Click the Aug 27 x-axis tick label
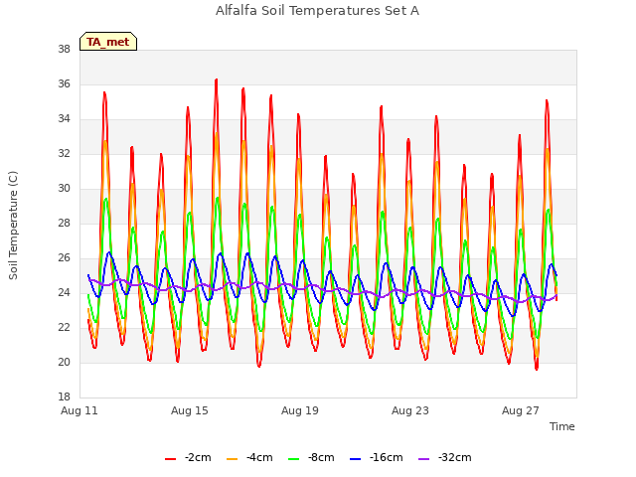 click(x=521, y=410)
